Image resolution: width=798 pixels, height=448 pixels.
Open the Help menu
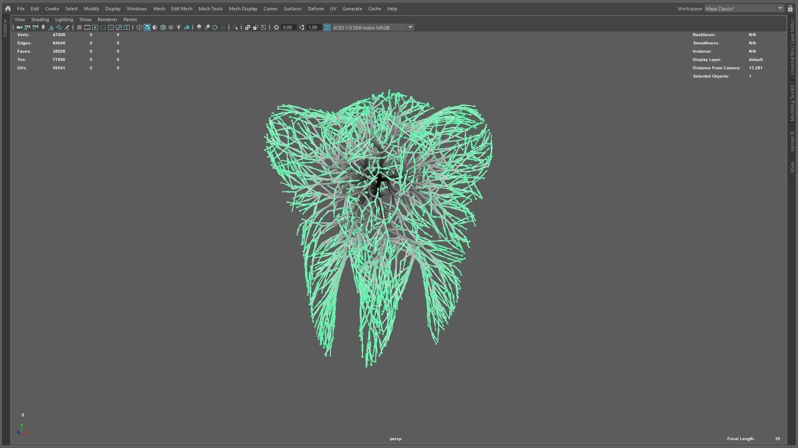pos(392,9)
